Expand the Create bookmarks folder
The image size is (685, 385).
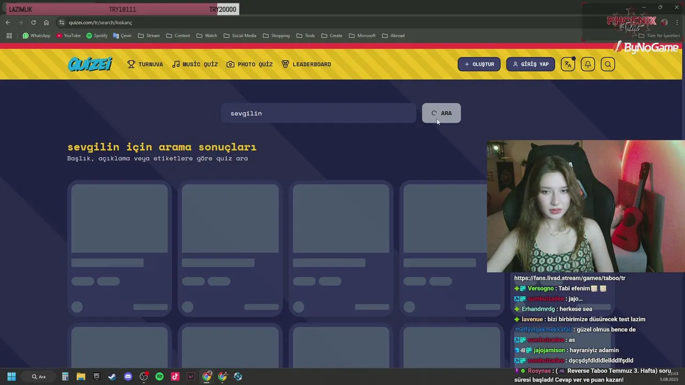[332, 36]
